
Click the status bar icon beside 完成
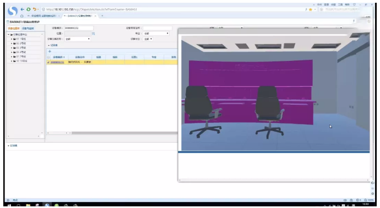pos(8,200)
